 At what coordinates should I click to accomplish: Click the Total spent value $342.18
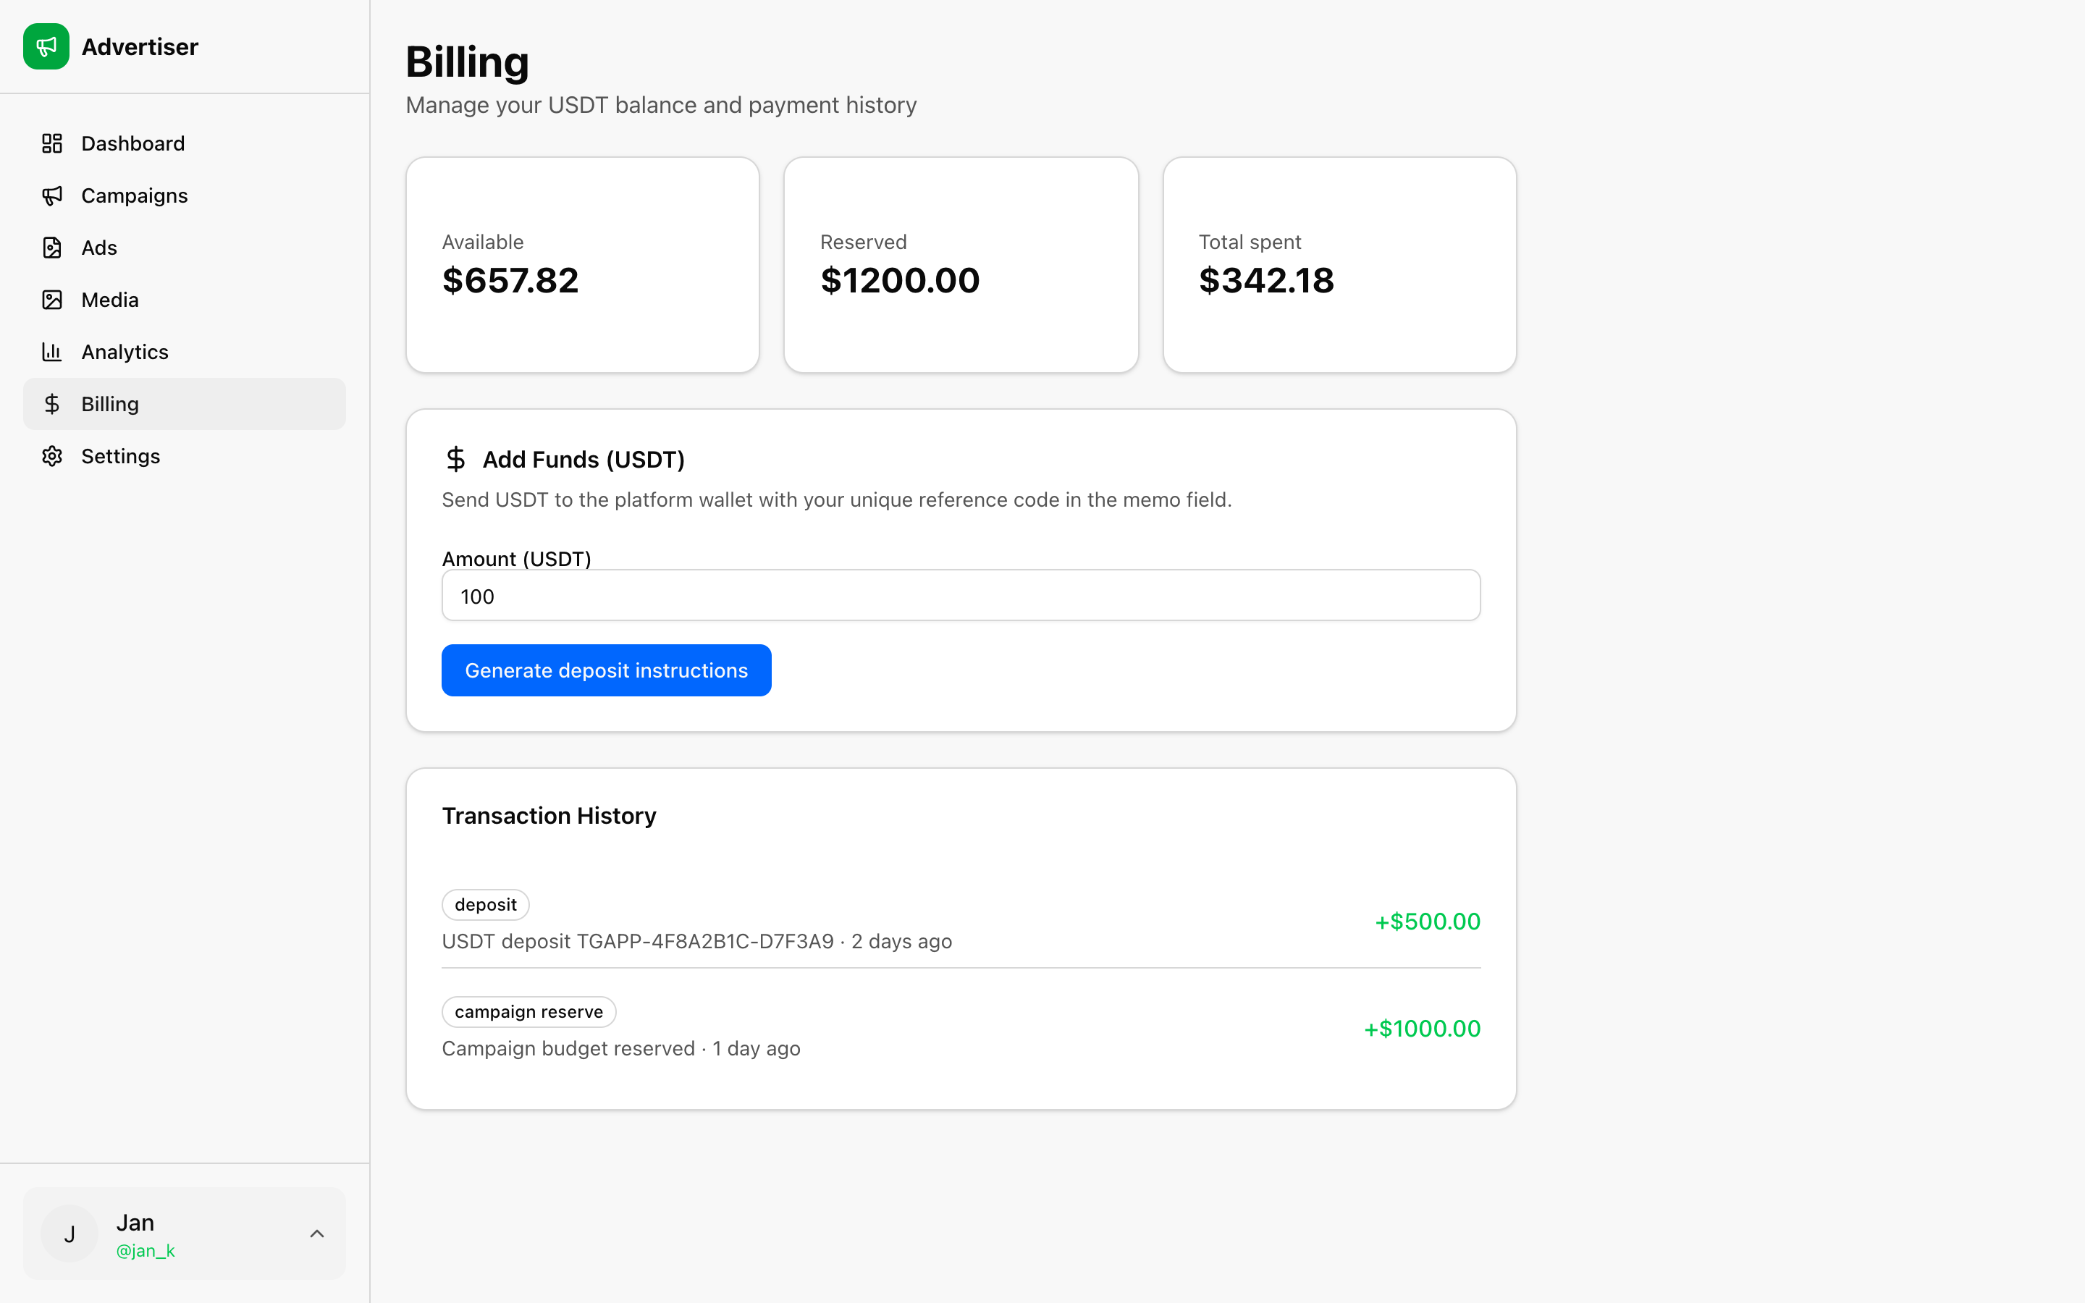[1266, 281]
